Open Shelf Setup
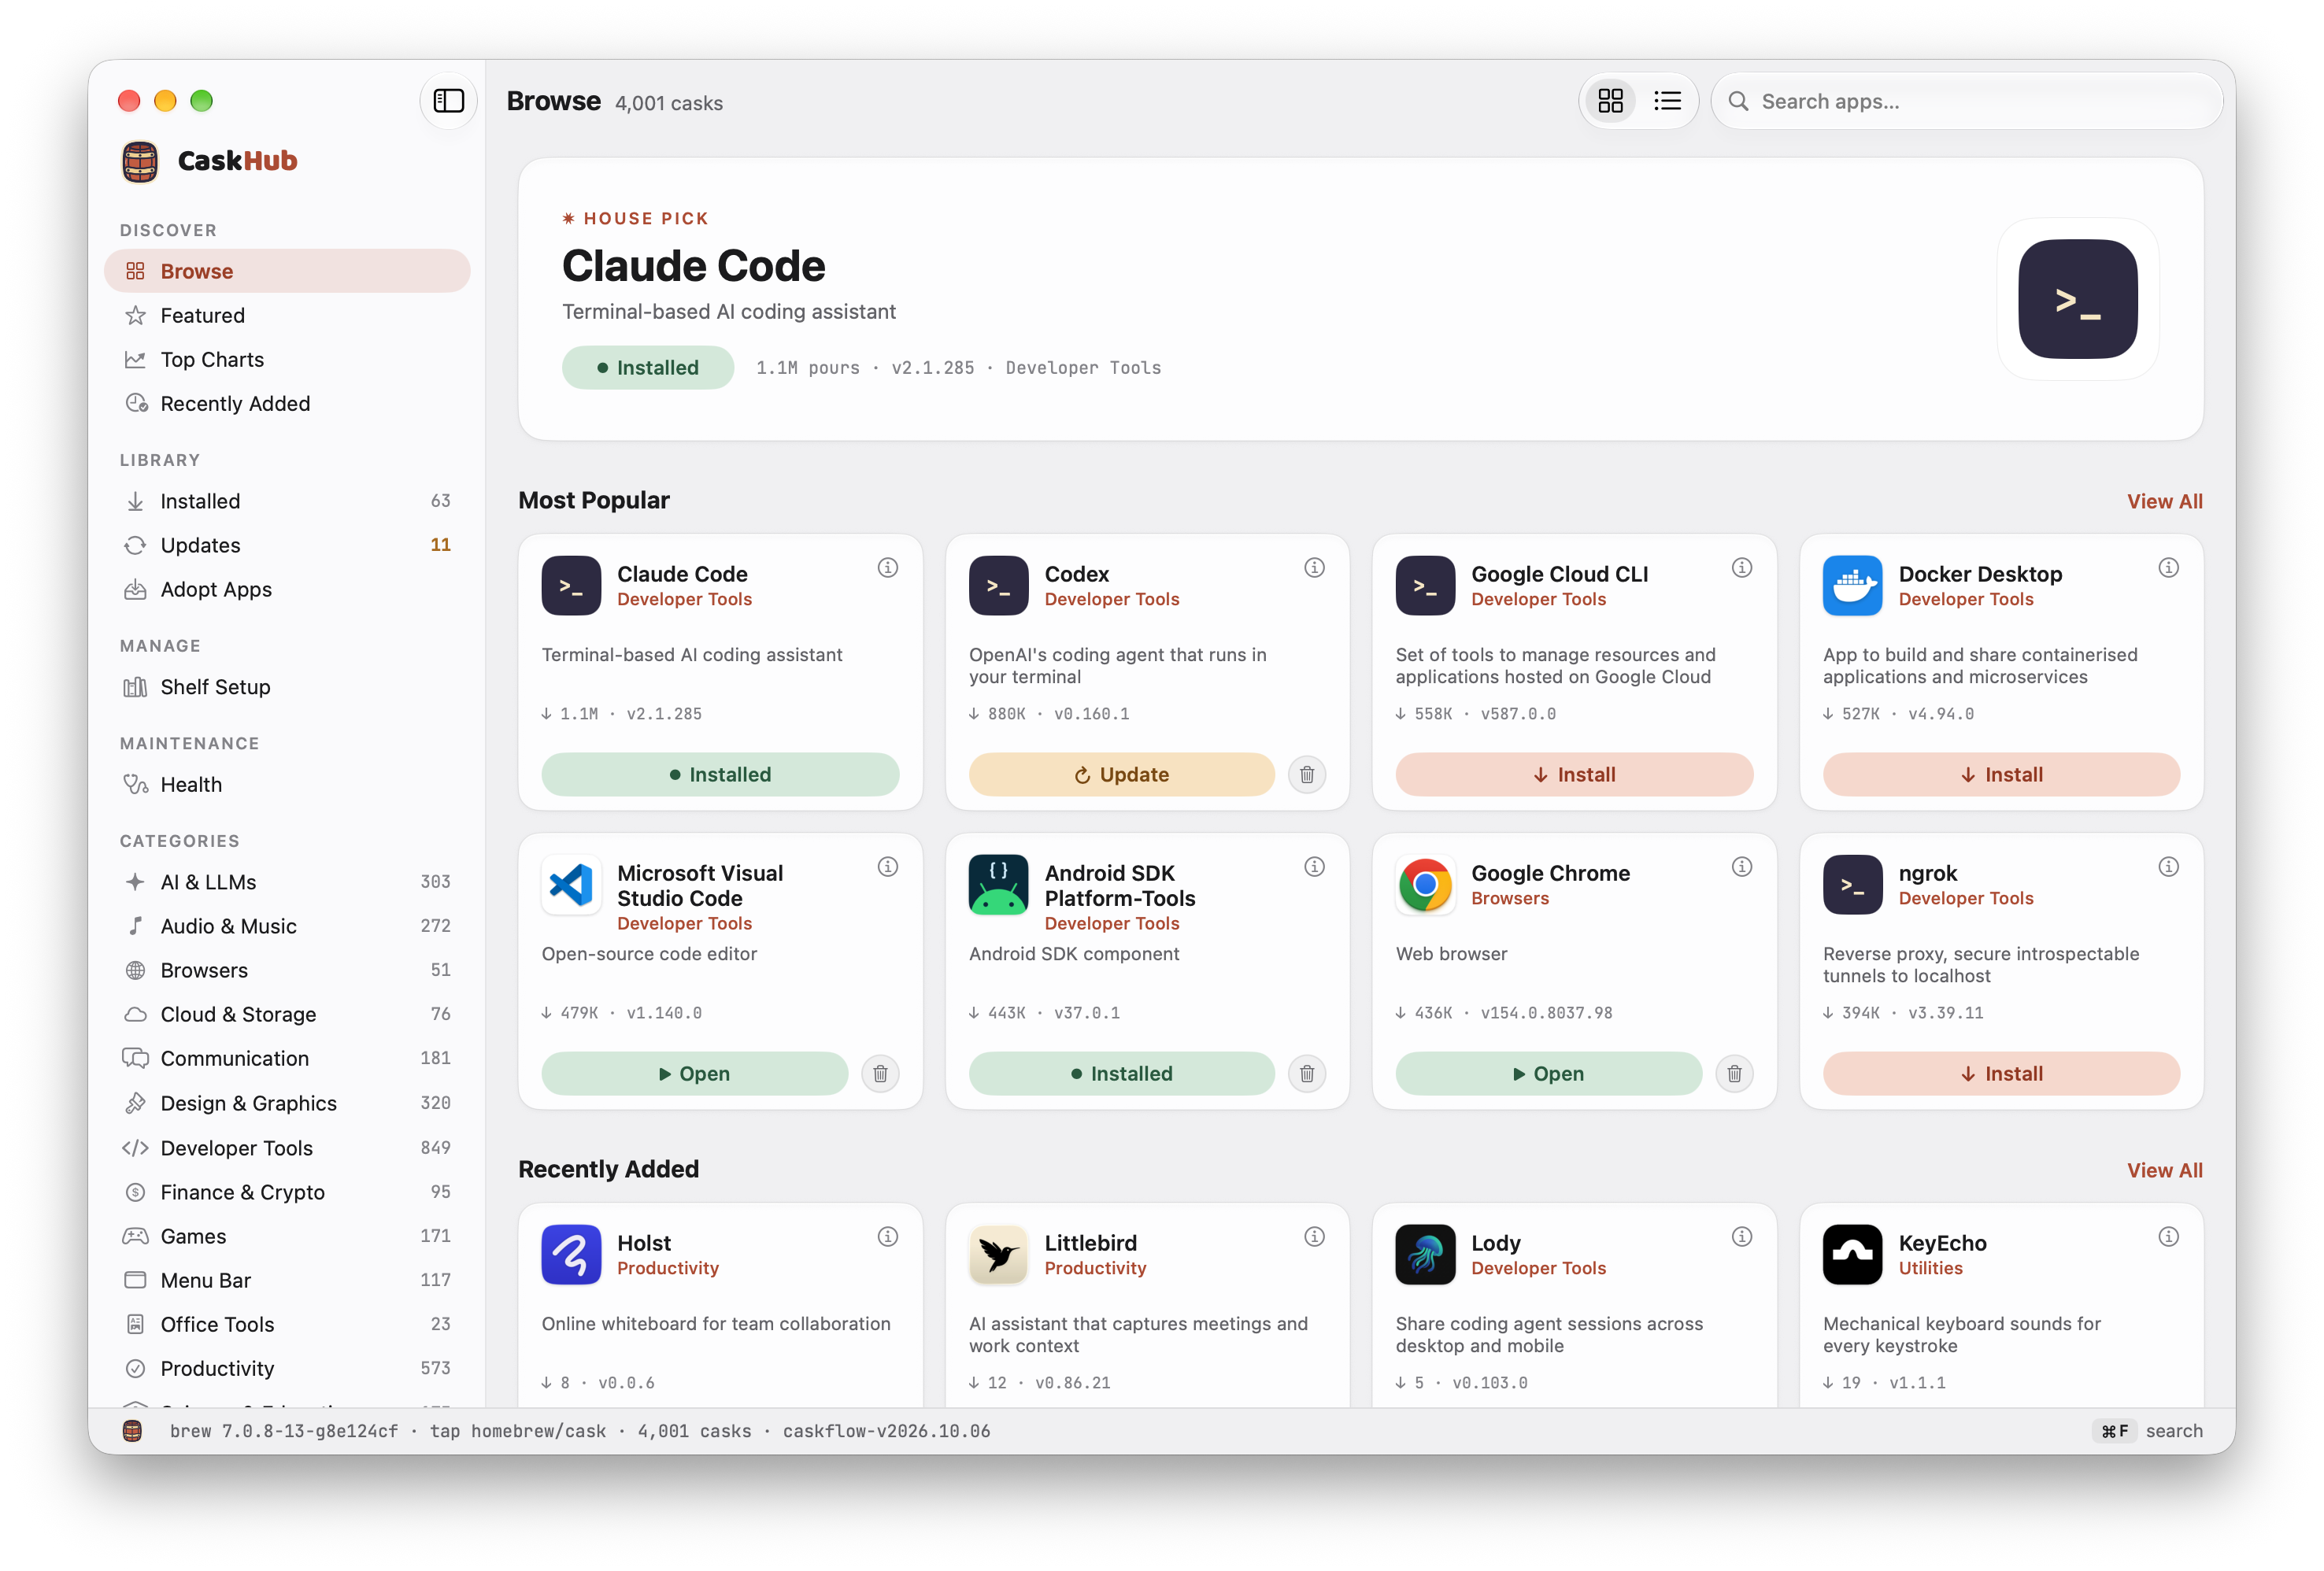Screen dimensions: 2324x1571 point(287,688)
